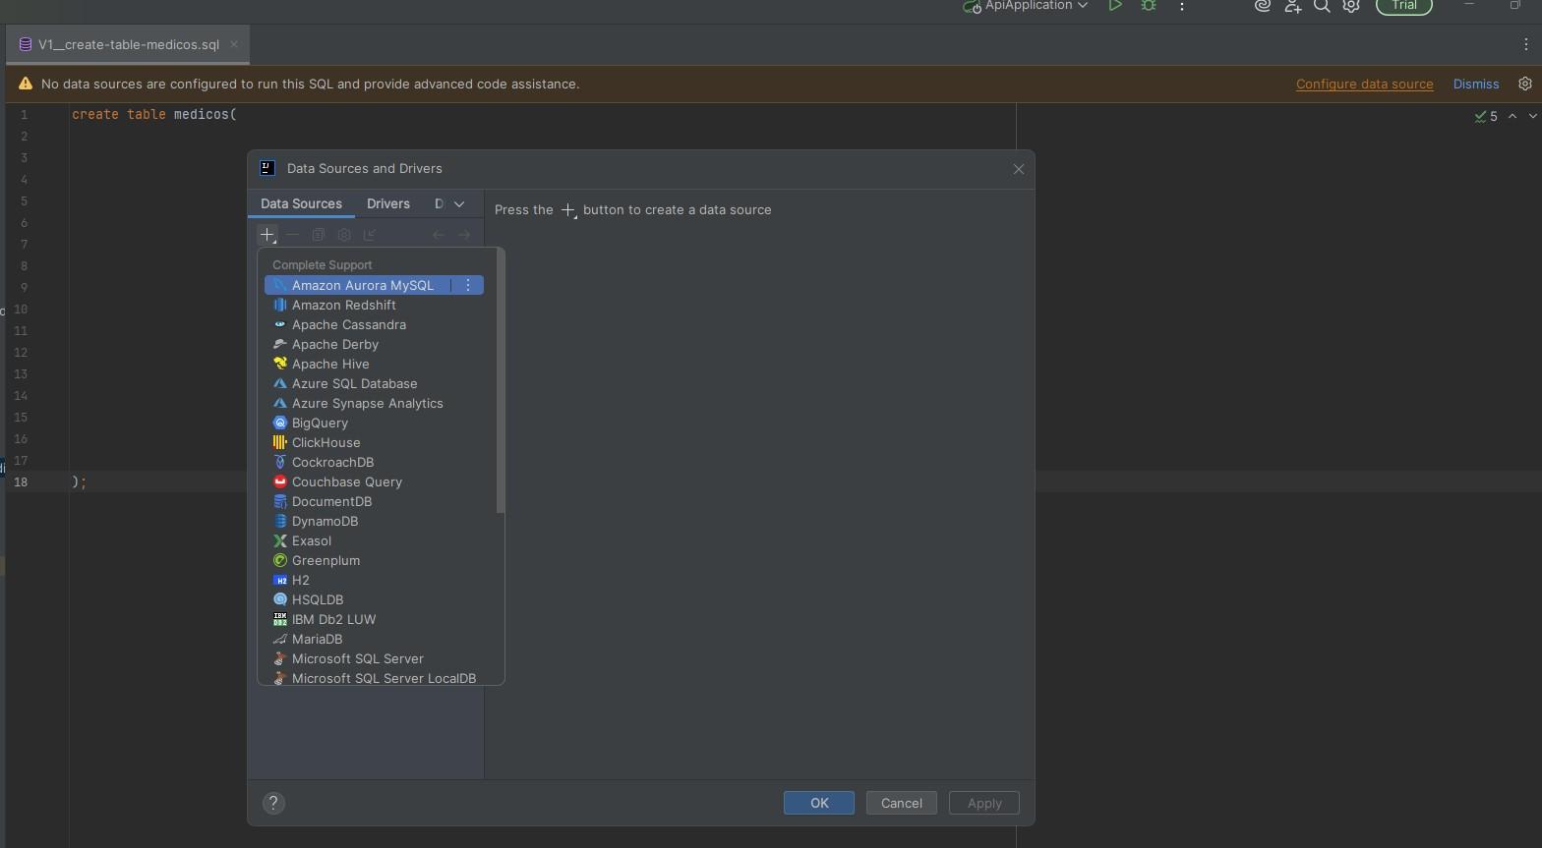Dismiss the no data sources warning
Viewport: 1542px width, 848px height.
click(x=1476, y=84)
